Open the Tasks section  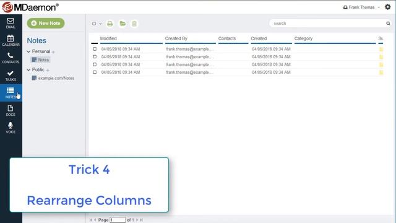tap(11, 76)
